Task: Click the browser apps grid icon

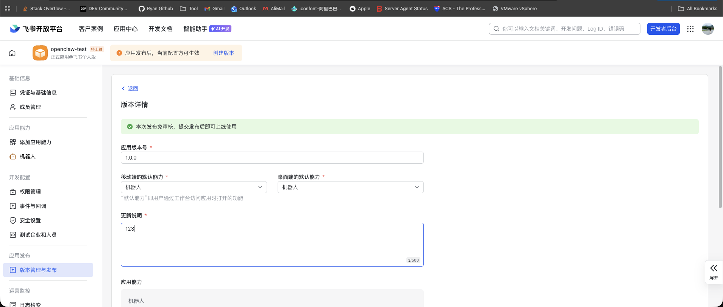Action: tap(8, 8)
